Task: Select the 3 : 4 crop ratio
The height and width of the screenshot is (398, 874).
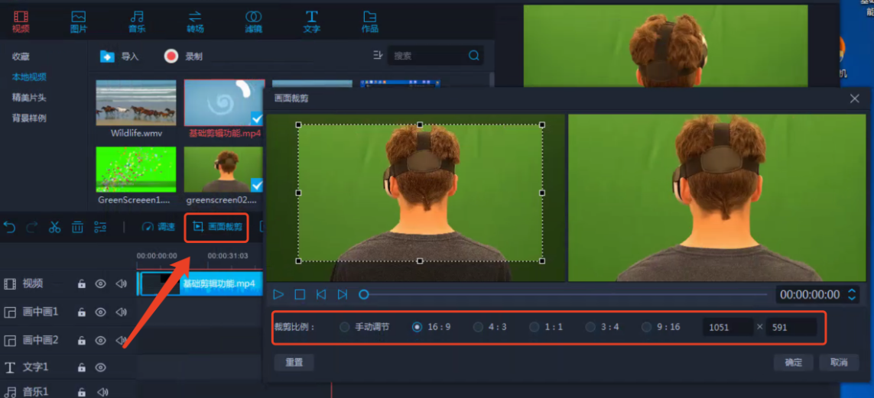Action: (602, 327)
